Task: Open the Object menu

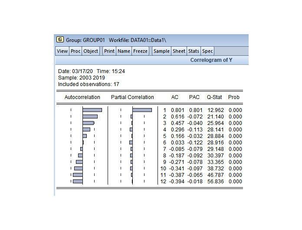Action: coord(91,51)
